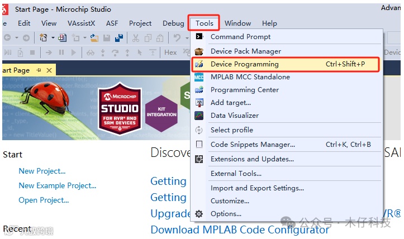Click the Start Debugging and Break icon

click(8, 52)
